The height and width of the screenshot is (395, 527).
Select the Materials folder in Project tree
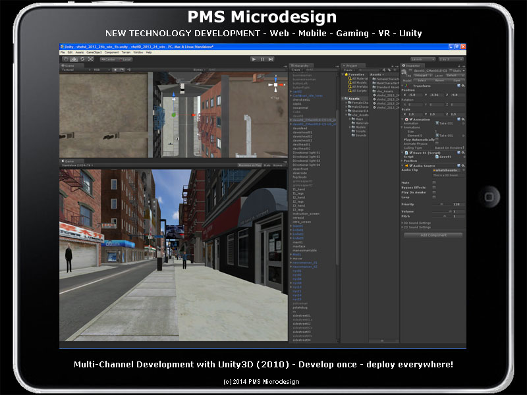coord(360,123)
